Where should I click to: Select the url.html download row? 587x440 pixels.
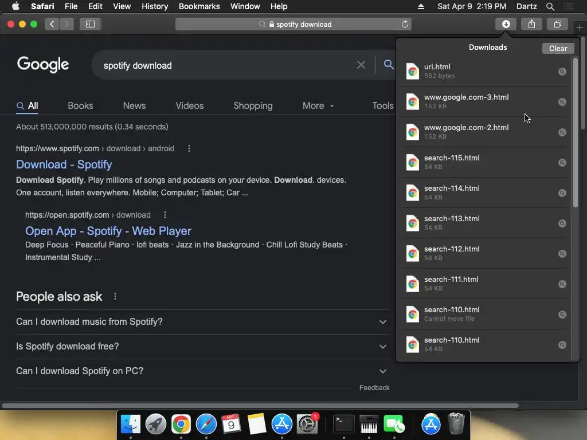tap(485, 72)
